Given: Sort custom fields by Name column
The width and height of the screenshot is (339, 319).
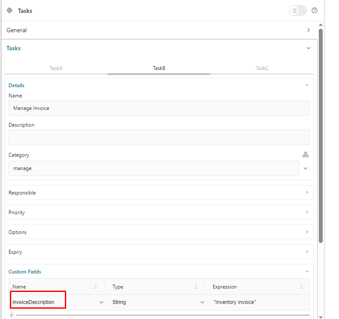Looking at the screenshot, I should [96, 287].
